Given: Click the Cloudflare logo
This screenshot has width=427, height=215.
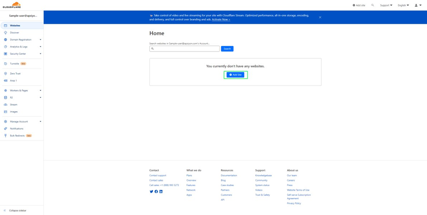Looking at the screenshot, I should [x=11, y=5].
